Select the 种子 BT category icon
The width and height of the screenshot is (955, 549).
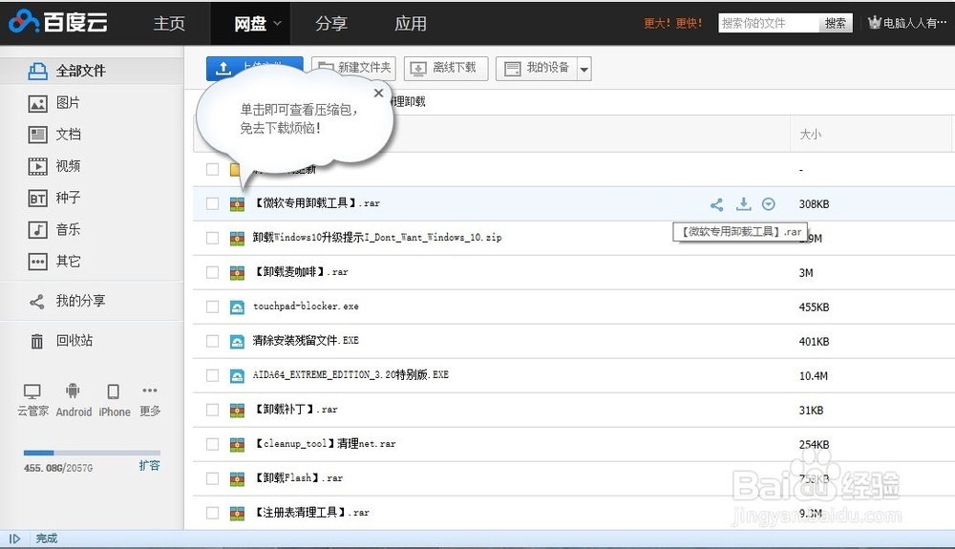point(38,198)
